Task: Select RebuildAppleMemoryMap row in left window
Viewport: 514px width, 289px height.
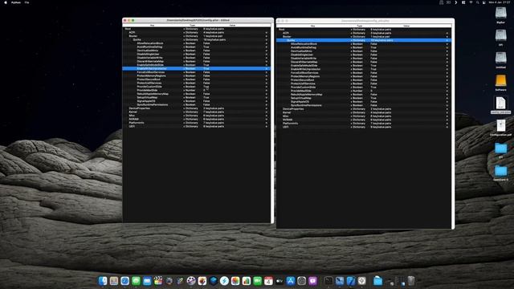Action: click(x=196, y=94)
